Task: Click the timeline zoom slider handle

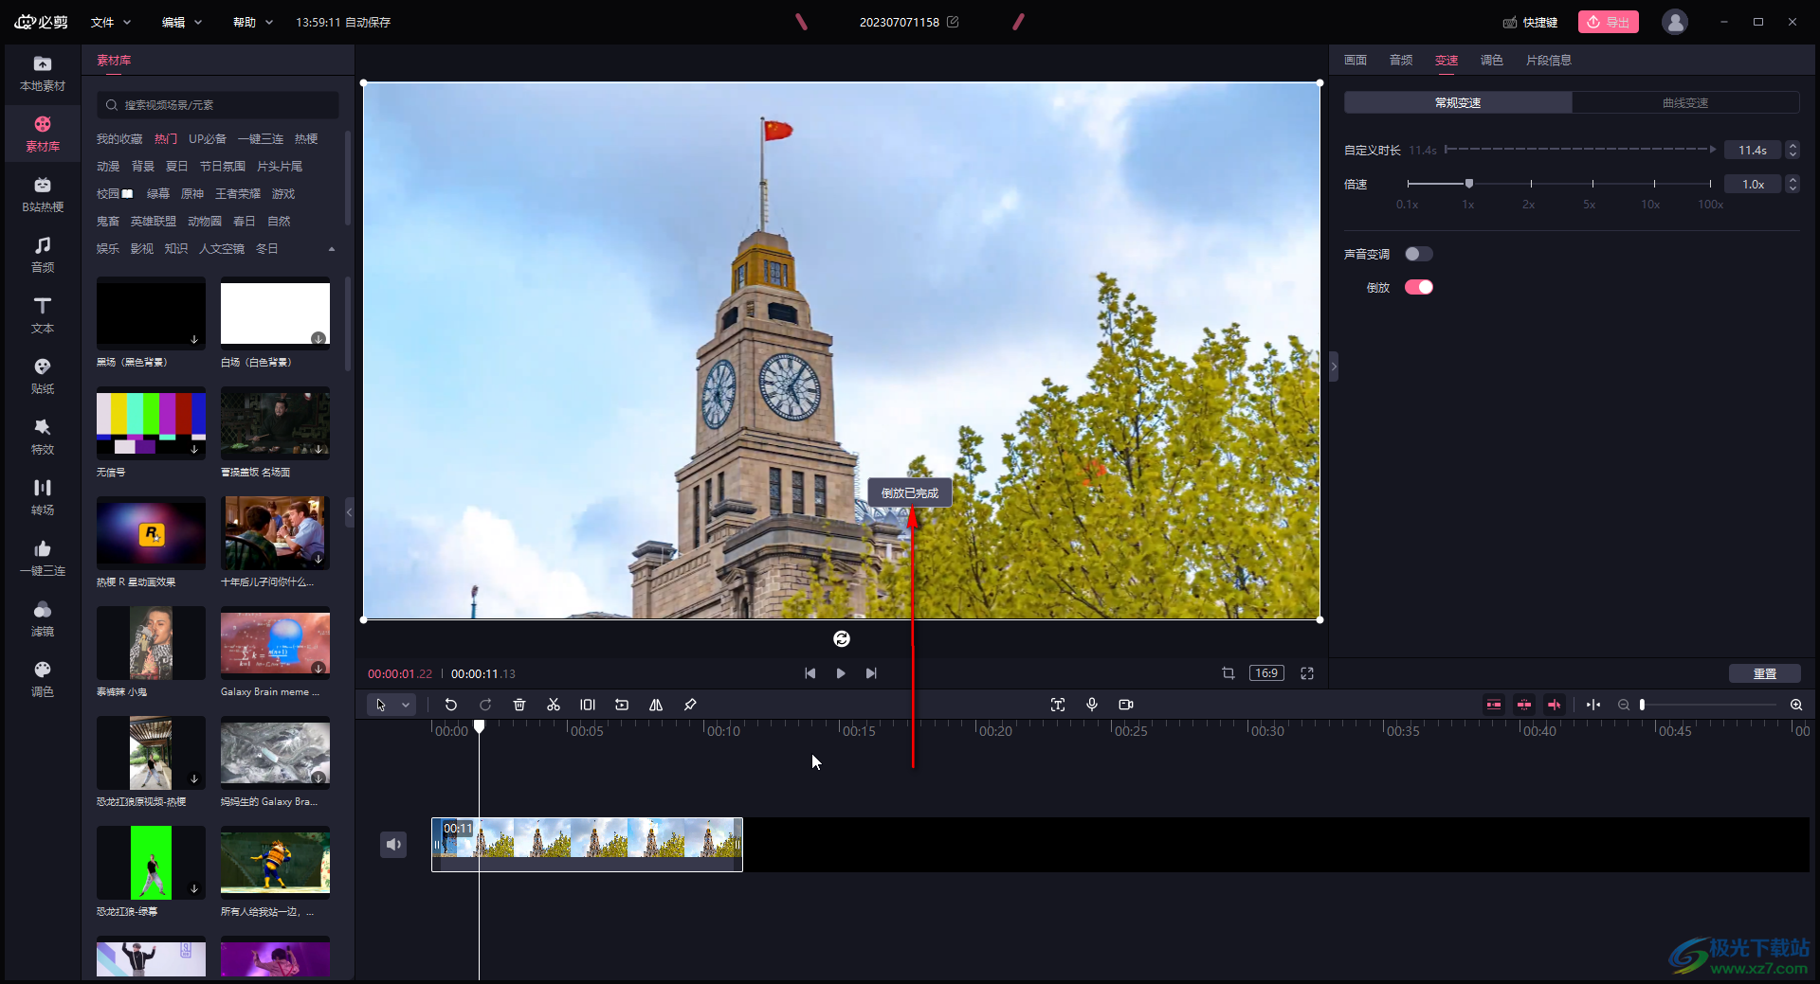Action: click(1643, 705)
